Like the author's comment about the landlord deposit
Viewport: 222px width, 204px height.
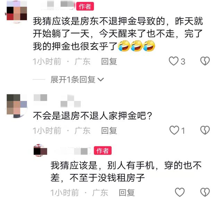[173, 61]
